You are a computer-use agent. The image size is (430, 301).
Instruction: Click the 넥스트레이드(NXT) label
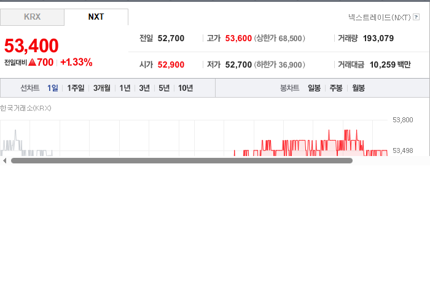pos(379,17)
